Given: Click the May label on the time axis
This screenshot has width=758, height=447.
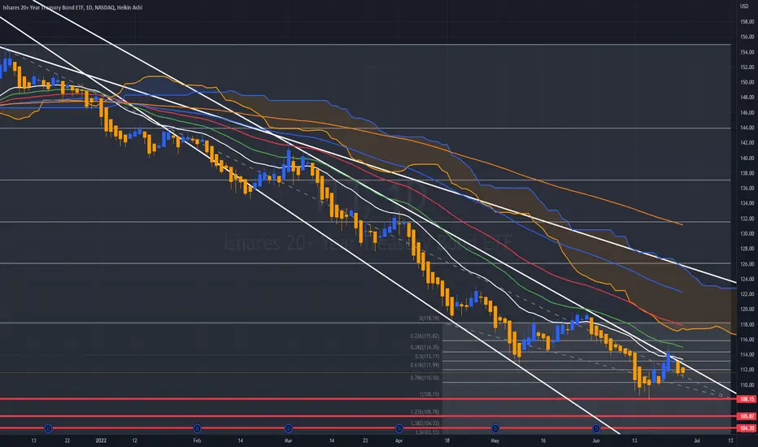Looking at the screenshot, I should [x=494, y=440].
